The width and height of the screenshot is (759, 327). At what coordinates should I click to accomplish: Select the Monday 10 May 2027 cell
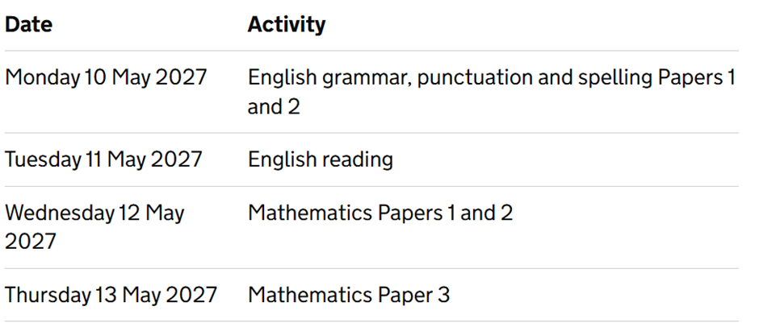106,77
